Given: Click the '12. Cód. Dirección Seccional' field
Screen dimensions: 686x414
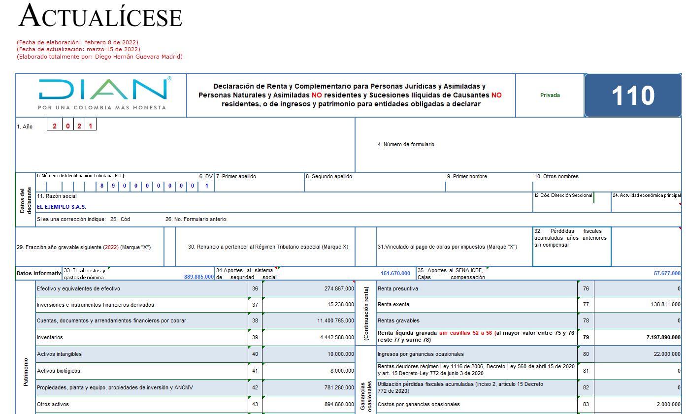Looking at the screenshot, I should click(x=572, y=202).
